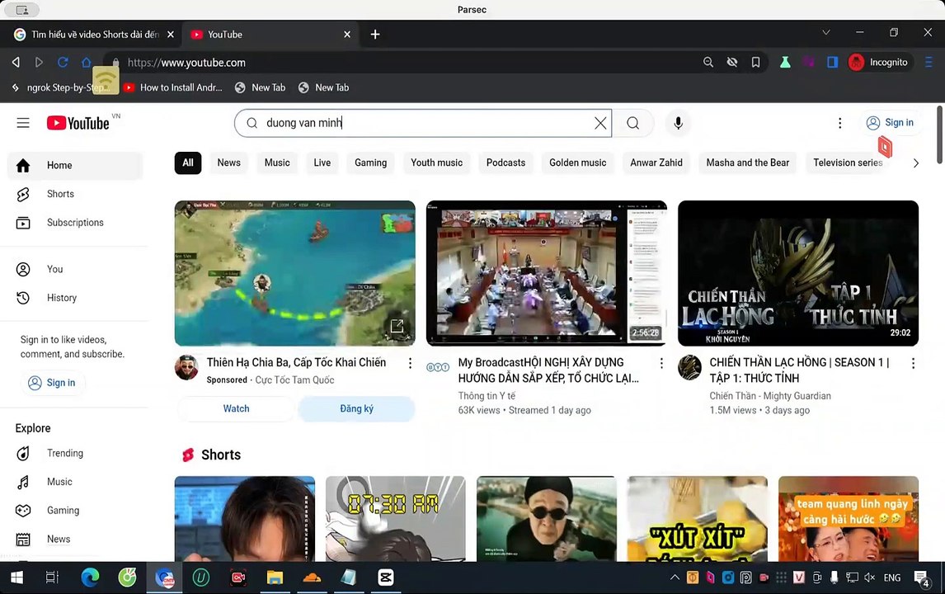The width and height of the screenshot is (945, 594).
Task: Select the Youth music chip
Action: 437,163
